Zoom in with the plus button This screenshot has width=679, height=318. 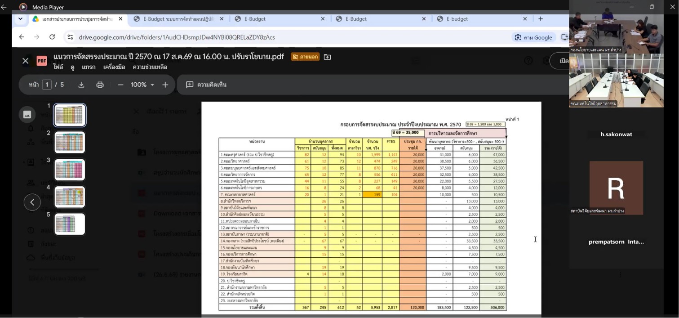165,85
